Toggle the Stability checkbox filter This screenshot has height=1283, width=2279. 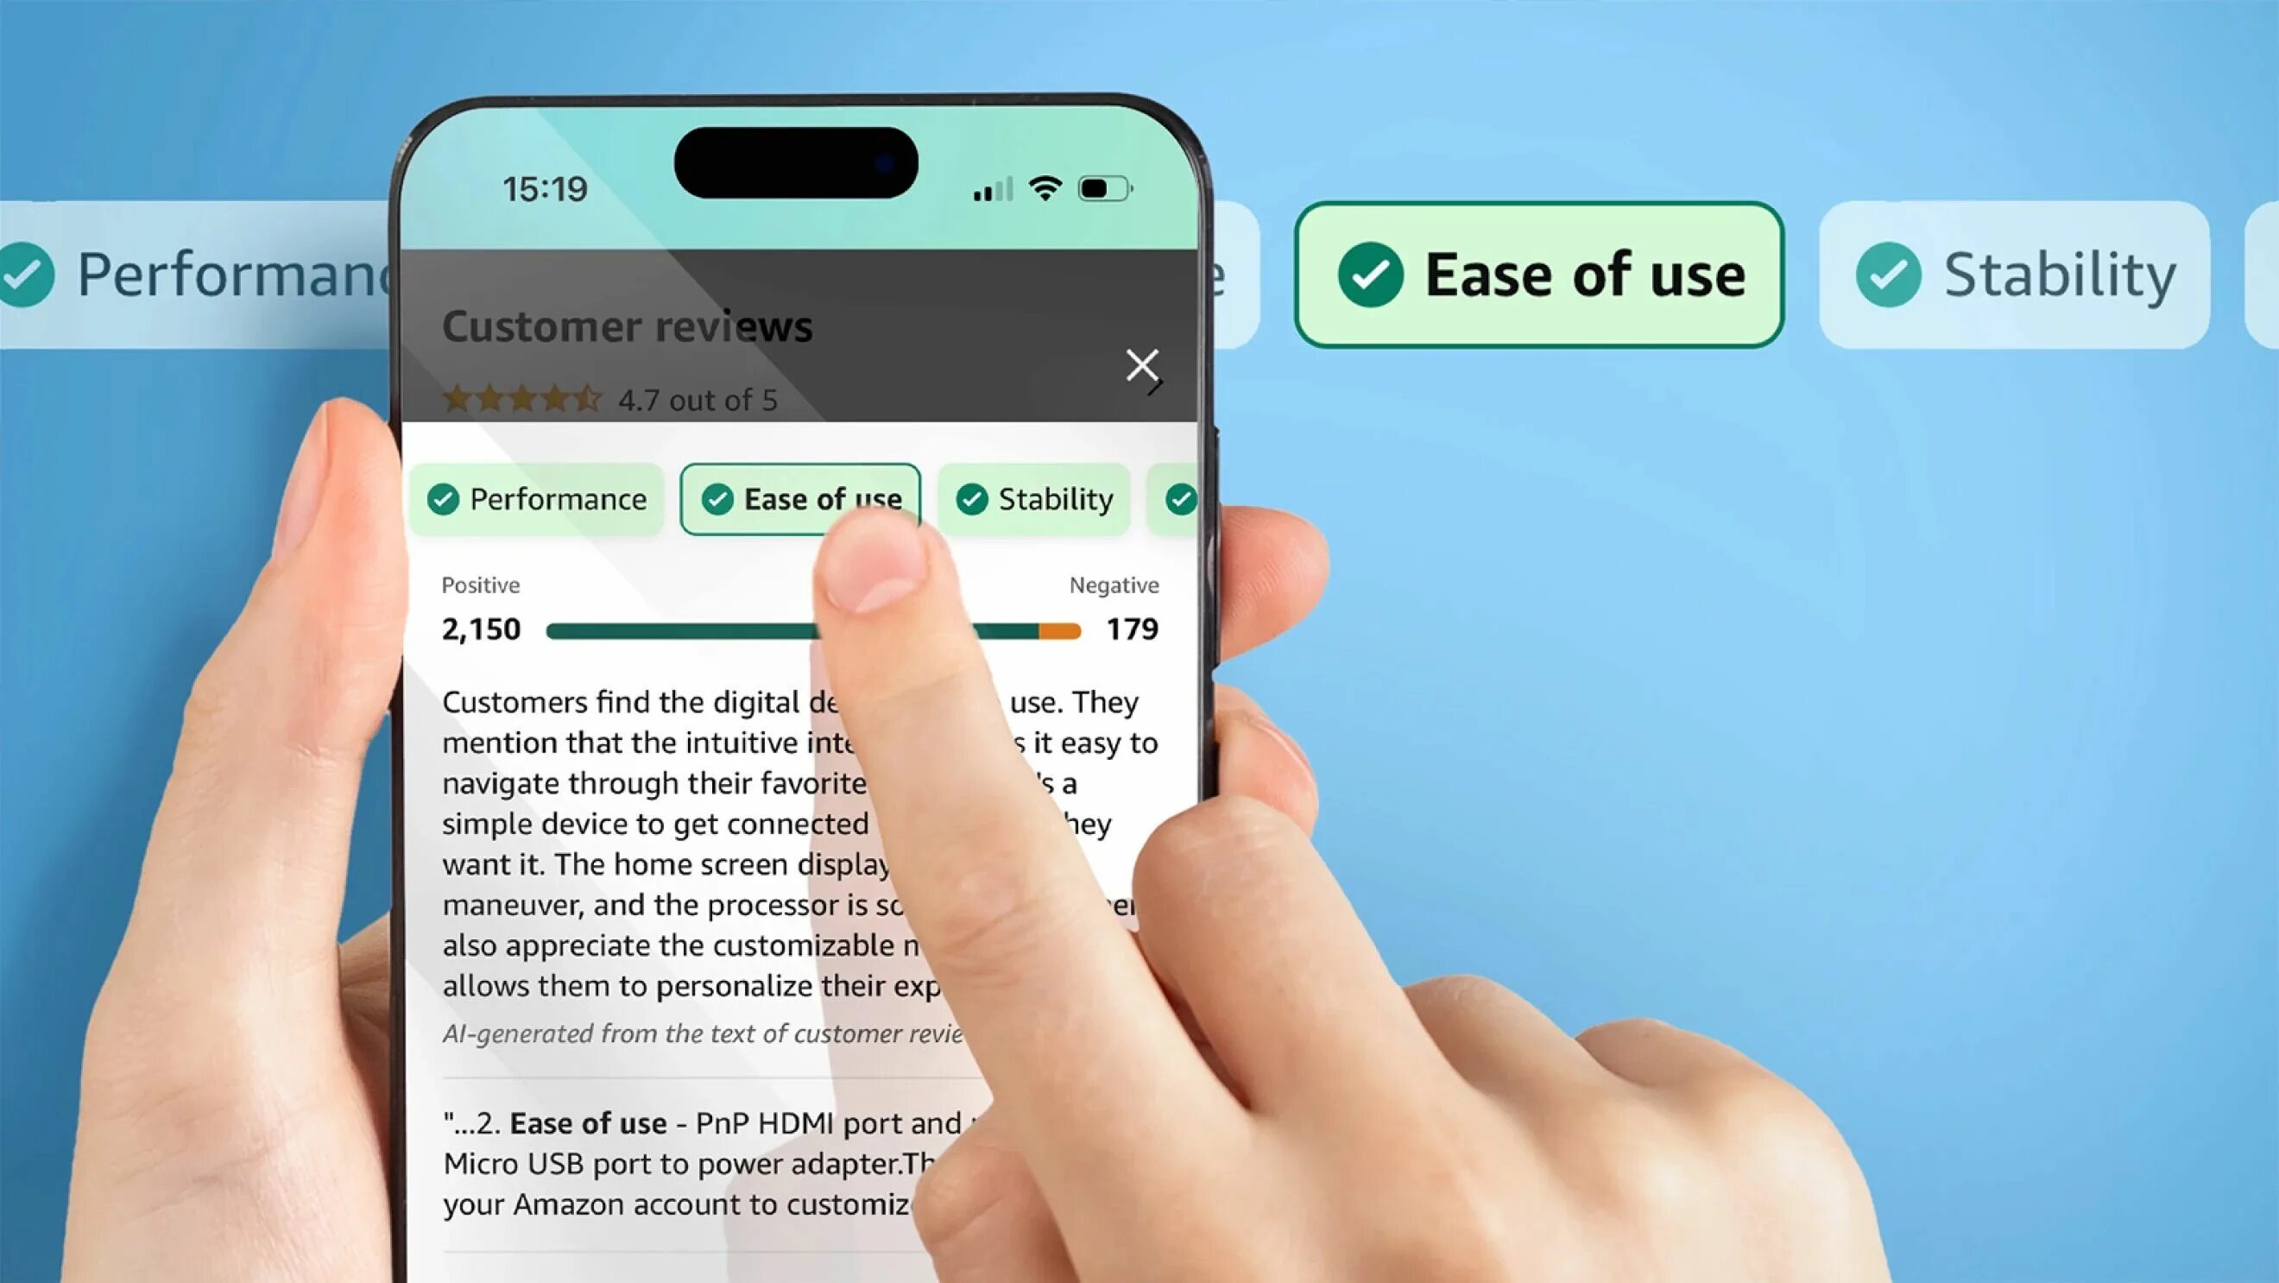1035,497
